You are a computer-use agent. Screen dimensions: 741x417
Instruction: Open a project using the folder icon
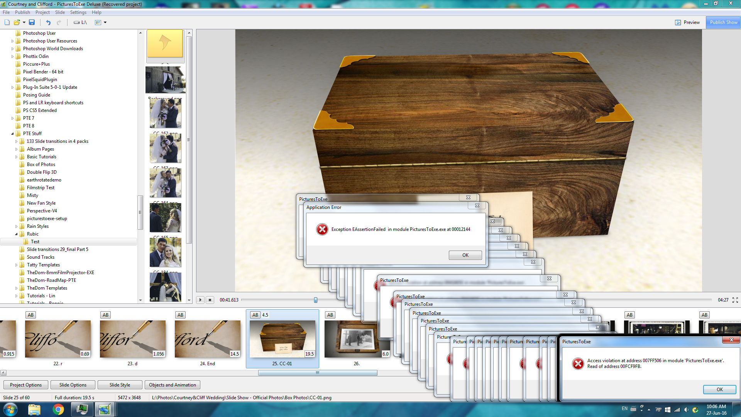(x=17, y=22)
